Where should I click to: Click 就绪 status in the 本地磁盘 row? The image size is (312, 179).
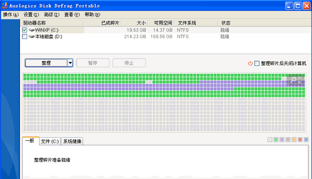tap(224, 37)
